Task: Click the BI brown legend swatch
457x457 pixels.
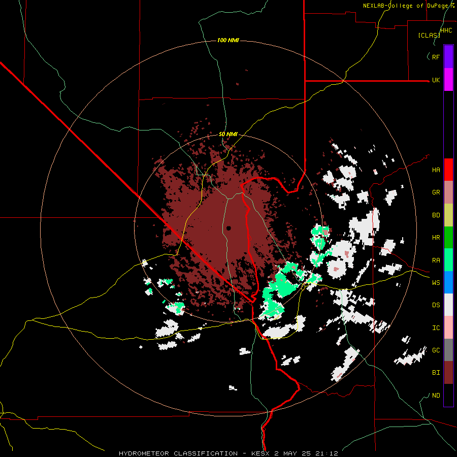Action: (448, 373)
